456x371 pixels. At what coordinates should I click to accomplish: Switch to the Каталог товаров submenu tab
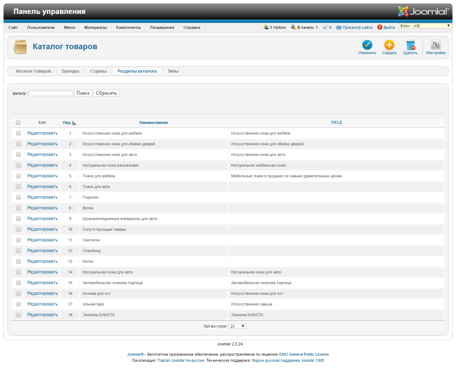point(33,71)
